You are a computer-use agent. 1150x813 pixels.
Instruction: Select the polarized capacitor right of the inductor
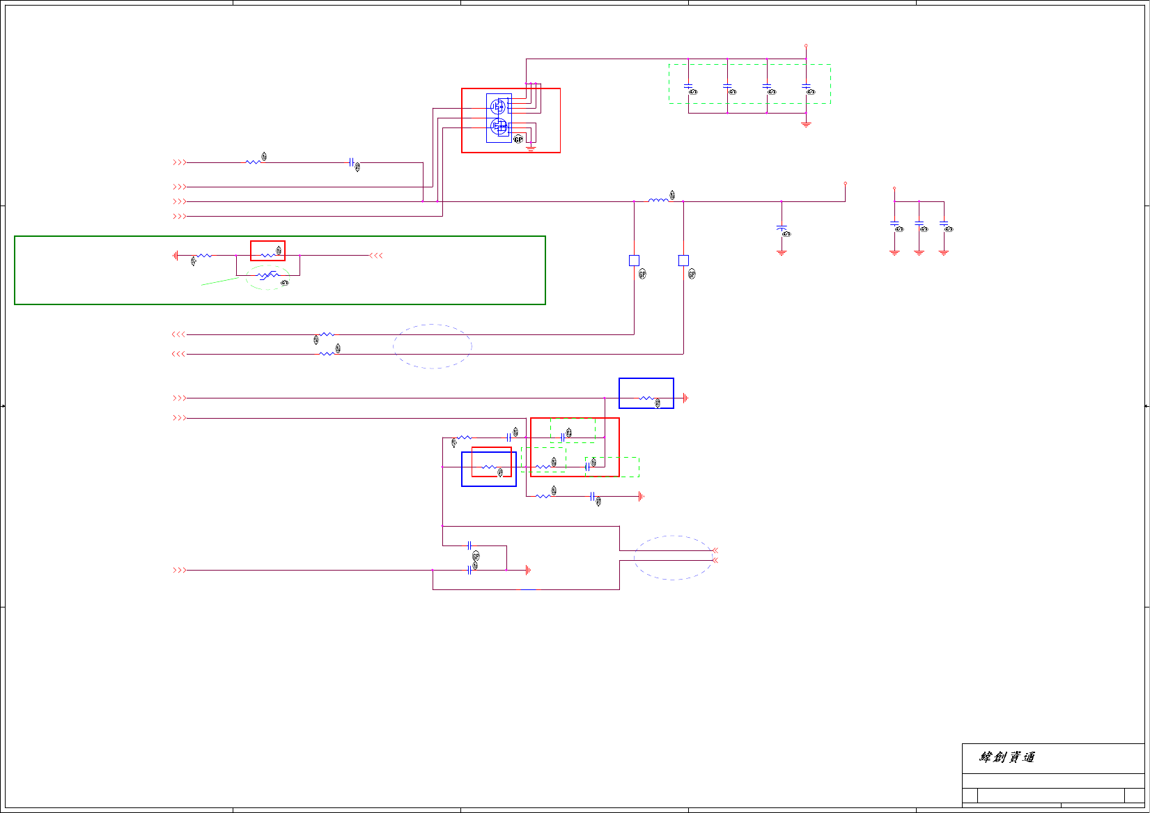point(782,229)
